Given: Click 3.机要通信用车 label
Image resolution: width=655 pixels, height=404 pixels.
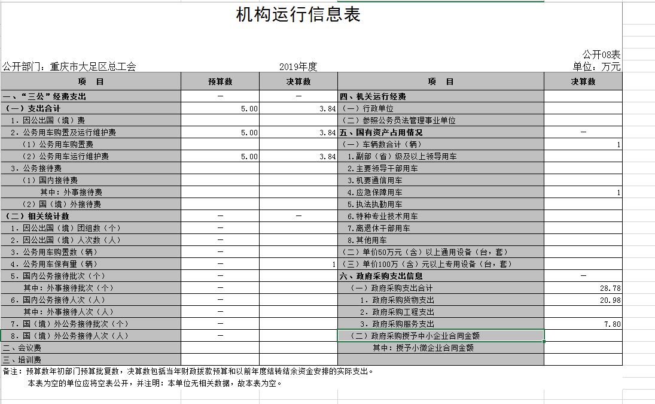Looking at the screenshot, I should click(374, 181).
